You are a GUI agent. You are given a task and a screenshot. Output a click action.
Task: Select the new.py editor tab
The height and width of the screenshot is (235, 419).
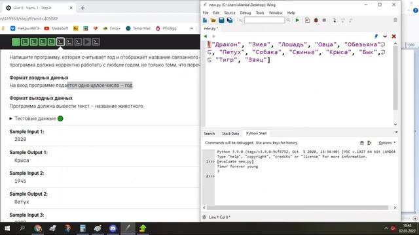pyautogui.click(x=211, y=28)
